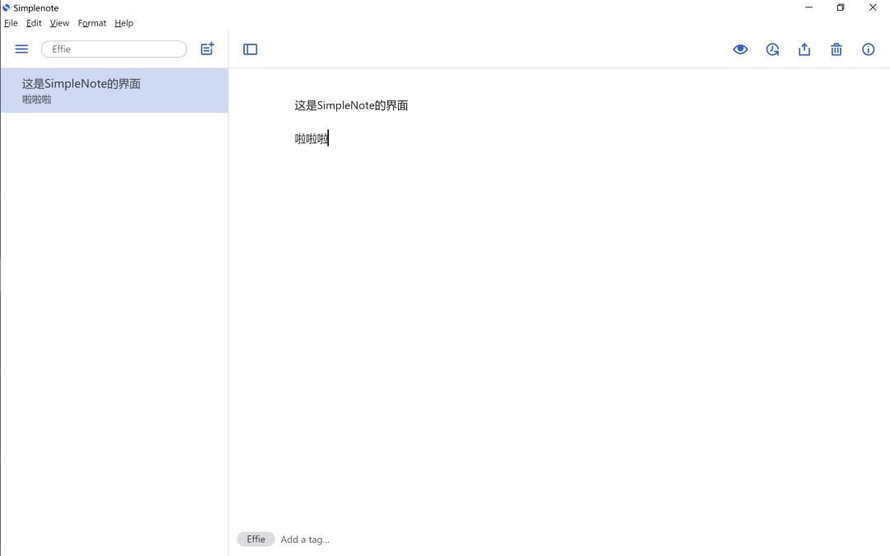Viewport: 890px width, 556px height.
Task: Open the share note icon
Action: tap(804, 49)
